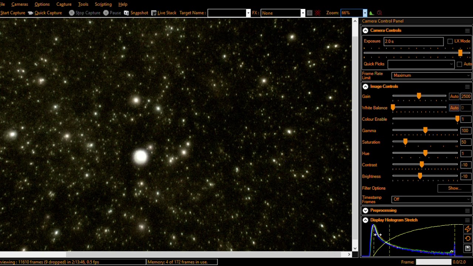Click the Quick Capture camera icon
This screenshot has width=473, height=266.
[x=31, y=13]
